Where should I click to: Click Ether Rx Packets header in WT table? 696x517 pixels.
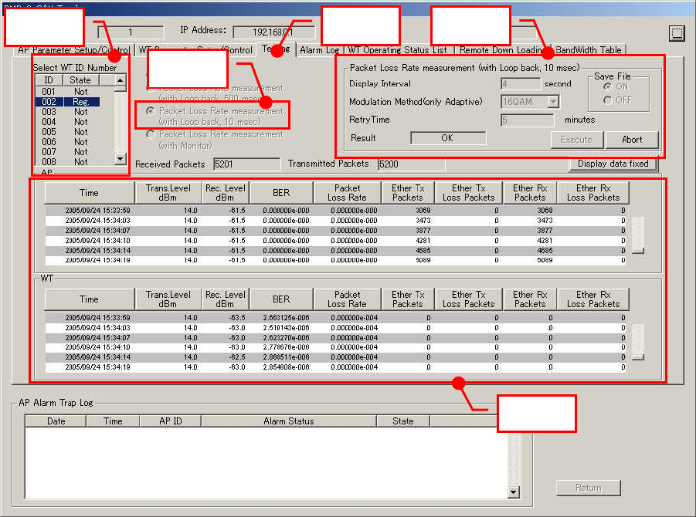click(x=530, y=299)
